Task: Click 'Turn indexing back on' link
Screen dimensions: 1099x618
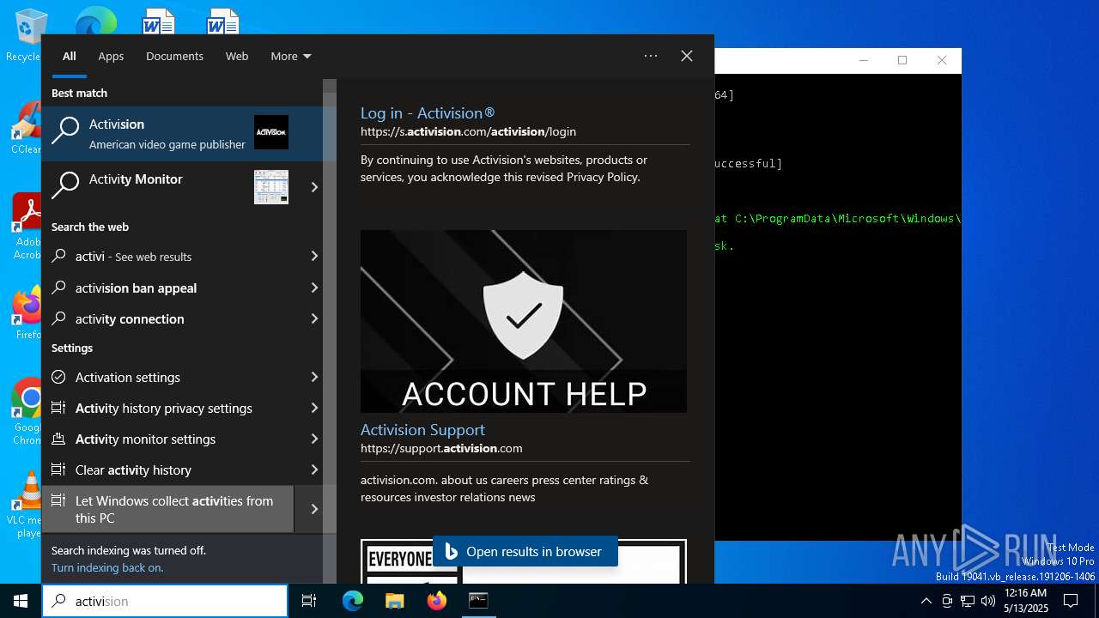Action: [107, 567]
